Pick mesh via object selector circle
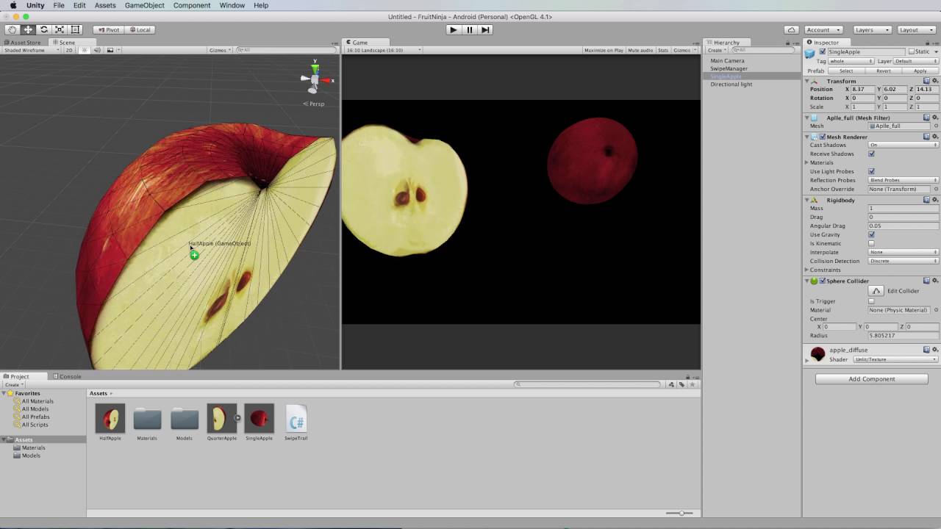The height and width of the screenshot is (529, 941). [x=936, y=126]
